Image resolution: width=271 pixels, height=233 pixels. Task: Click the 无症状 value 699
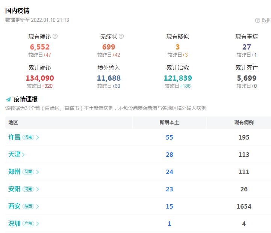109,47
